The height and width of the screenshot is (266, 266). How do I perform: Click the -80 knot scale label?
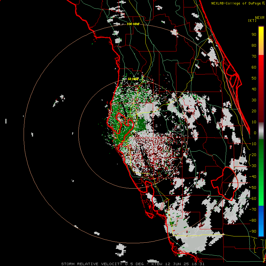[x=253, y=220]
